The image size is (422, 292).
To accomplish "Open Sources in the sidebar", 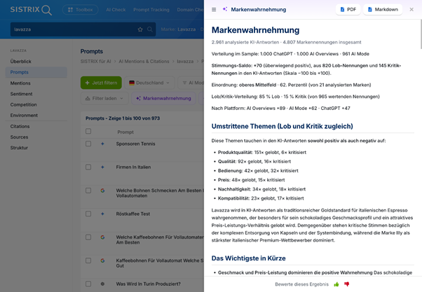I will pyautogui.click(x=19, y=137).
